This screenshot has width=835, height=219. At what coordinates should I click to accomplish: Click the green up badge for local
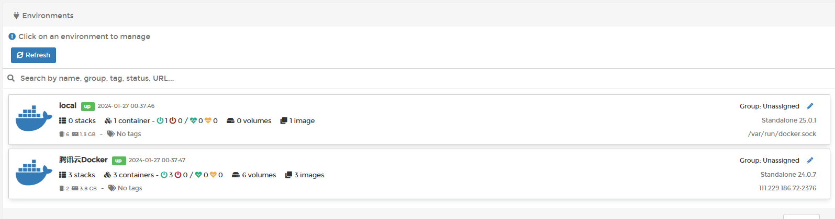87,106
